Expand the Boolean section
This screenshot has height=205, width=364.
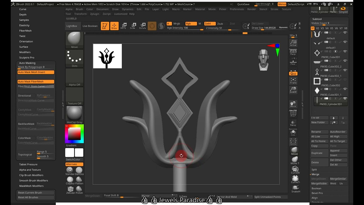click(316, 188)
